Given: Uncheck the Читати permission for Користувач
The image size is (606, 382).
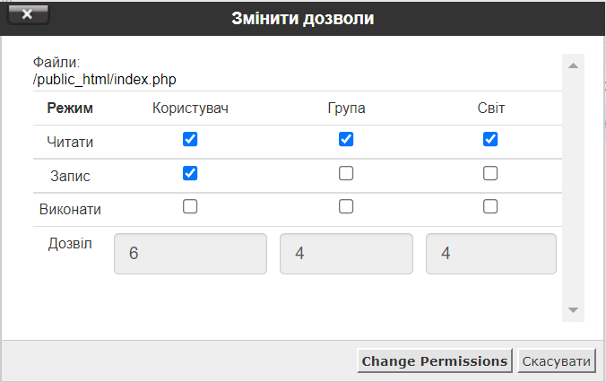Looking at the screenshot, I should click(190, 139).
